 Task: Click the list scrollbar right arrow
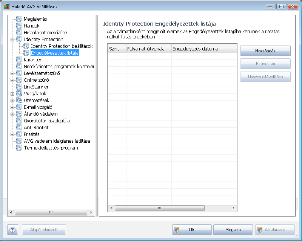pyautogui.click(x=233, y=208)
